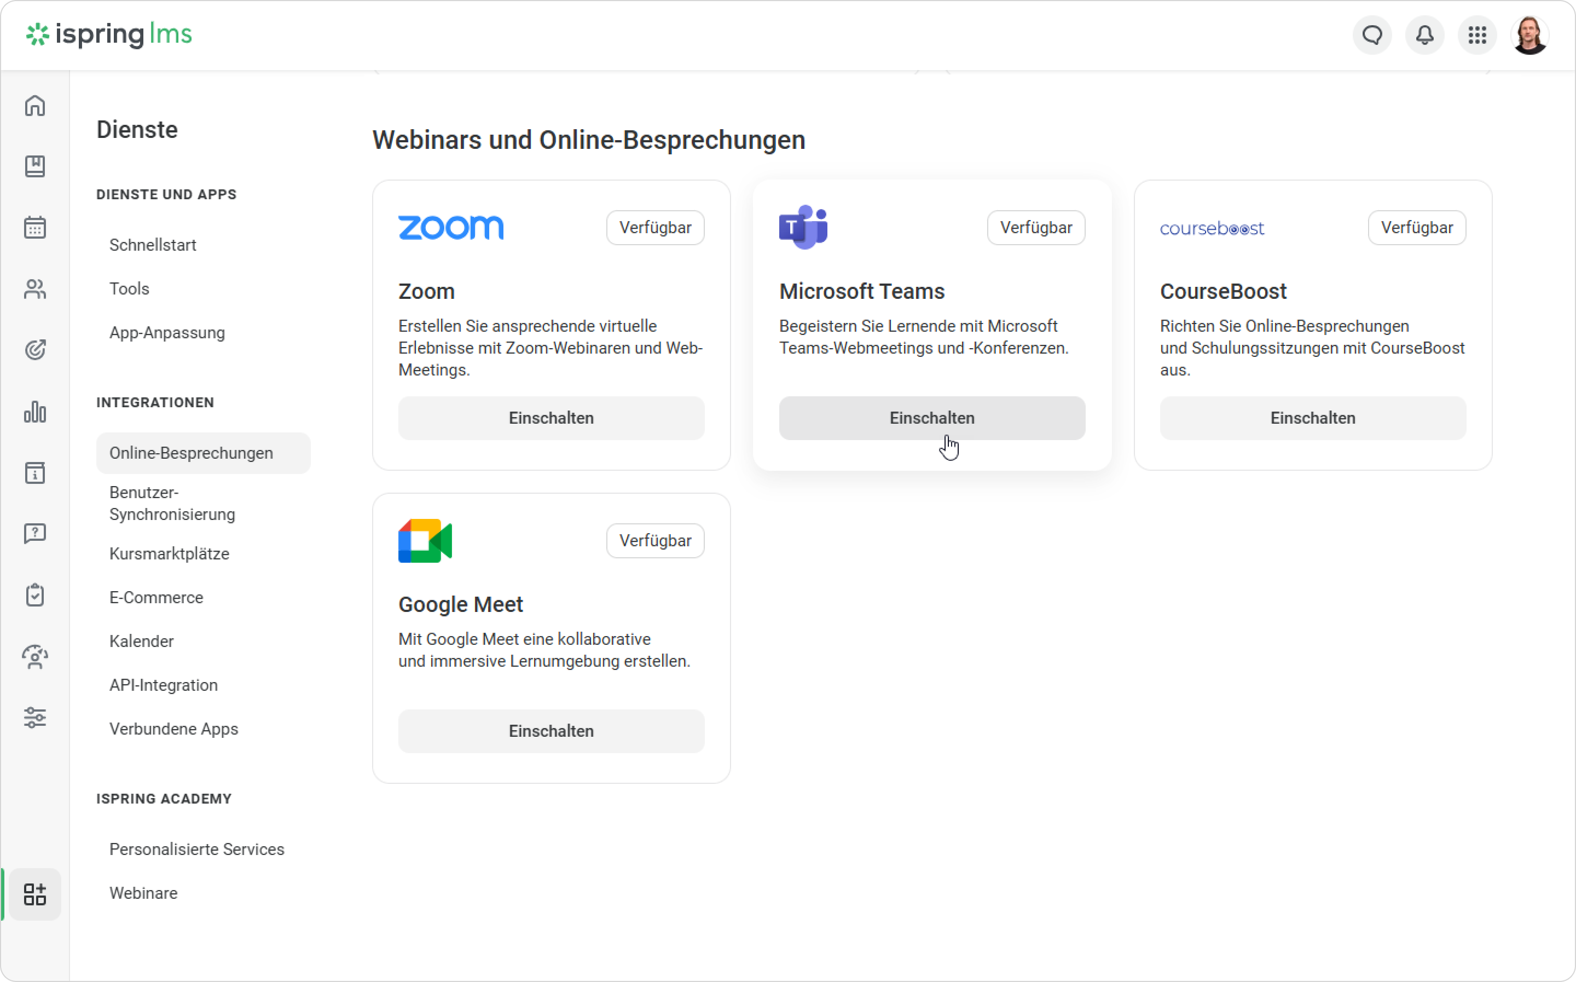Open the bar chart reports icon
This screenshot has height=982, width=1576.
click(35, 412)
